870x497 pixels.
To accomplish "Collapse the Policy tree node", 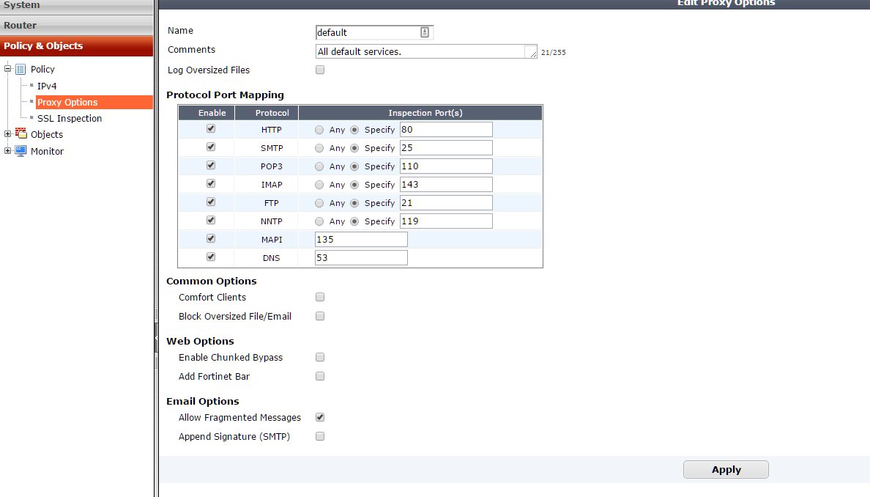I will [8, 69].
